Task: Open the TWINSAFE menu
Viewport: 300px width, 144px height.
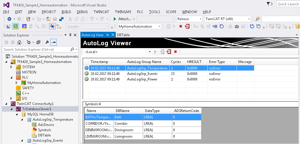Action: pos(123,12)
